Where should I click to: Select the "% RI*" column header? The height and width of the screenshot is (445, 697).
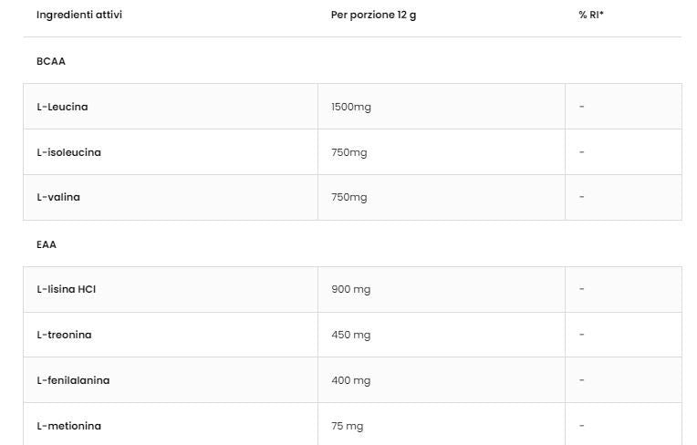tap(591, 16)
